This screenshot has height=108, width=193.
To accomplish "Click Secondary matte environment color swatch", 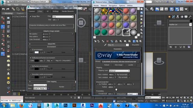I will tap(36, 77).
